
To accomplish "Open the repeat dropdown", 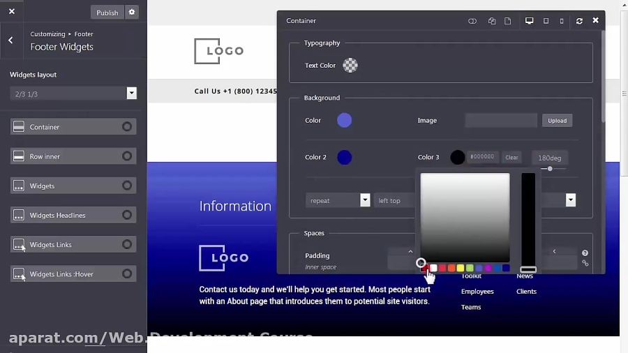I will (338, 200).
